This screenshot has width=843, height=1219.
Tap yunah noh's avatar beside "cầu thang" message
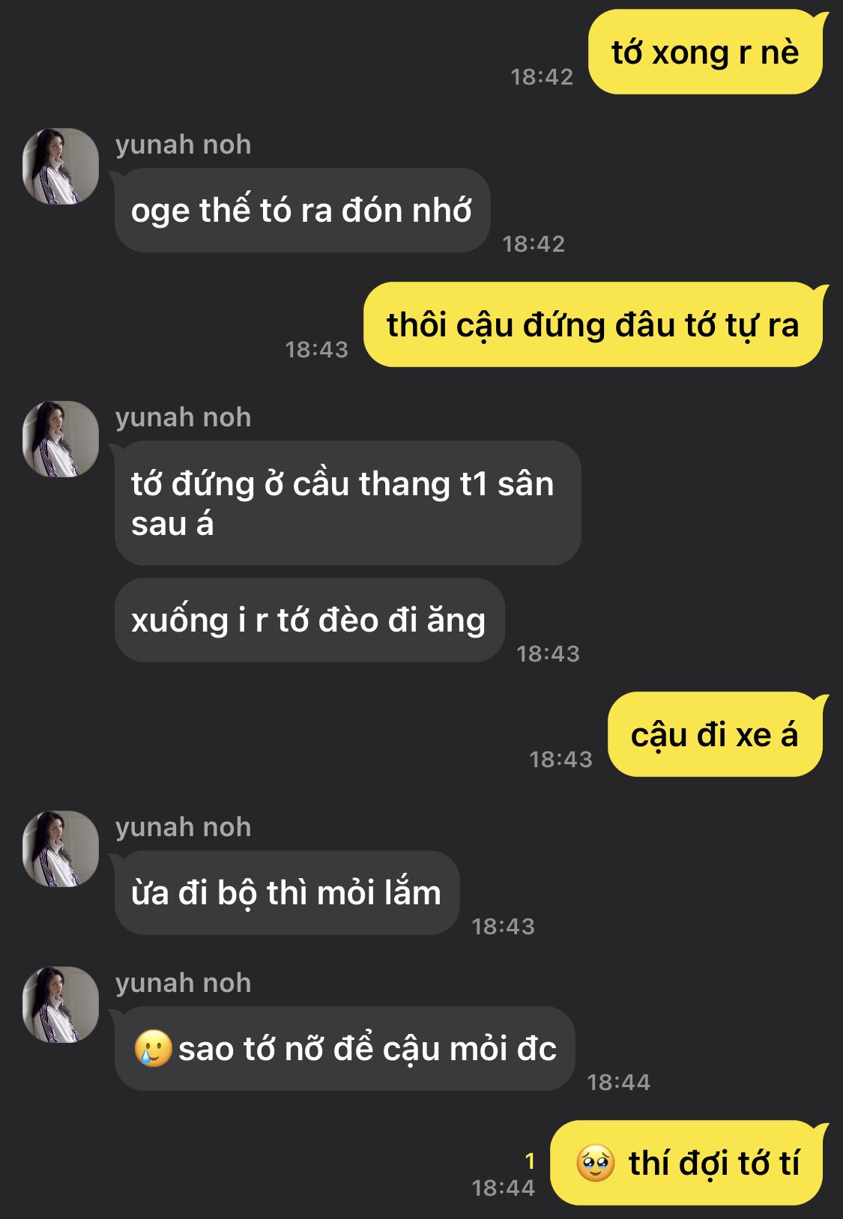pos(61,439)
